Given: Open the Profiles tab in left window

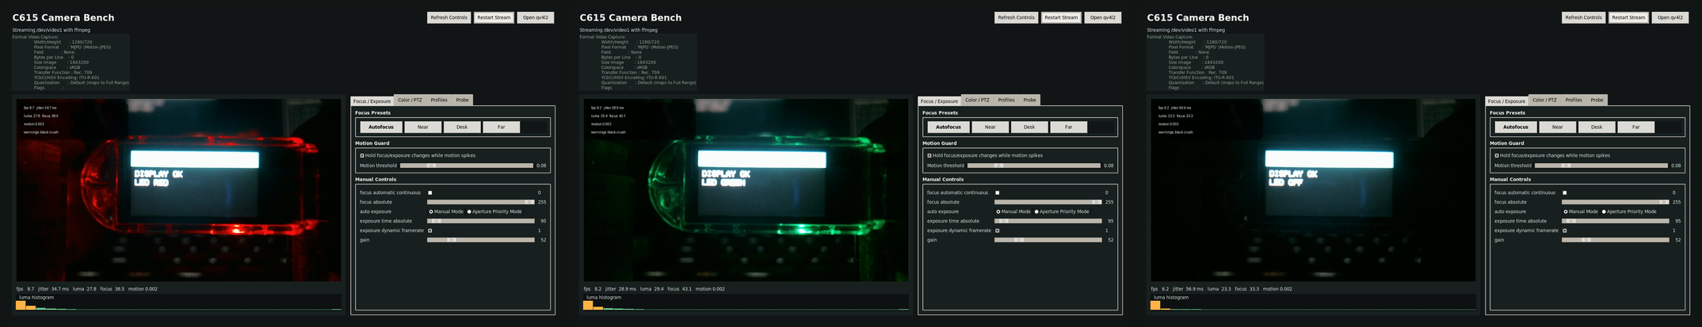Looking at the screenshot, I should [439, 100].
